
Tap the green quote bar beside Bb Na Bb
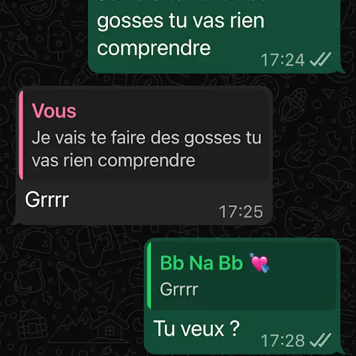click(149, 275)
